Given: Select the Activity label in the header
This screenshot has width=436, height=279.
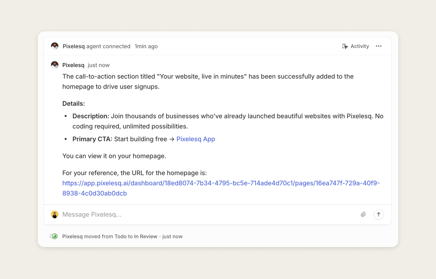Looking at the screenshot, I should click(360, 46).
